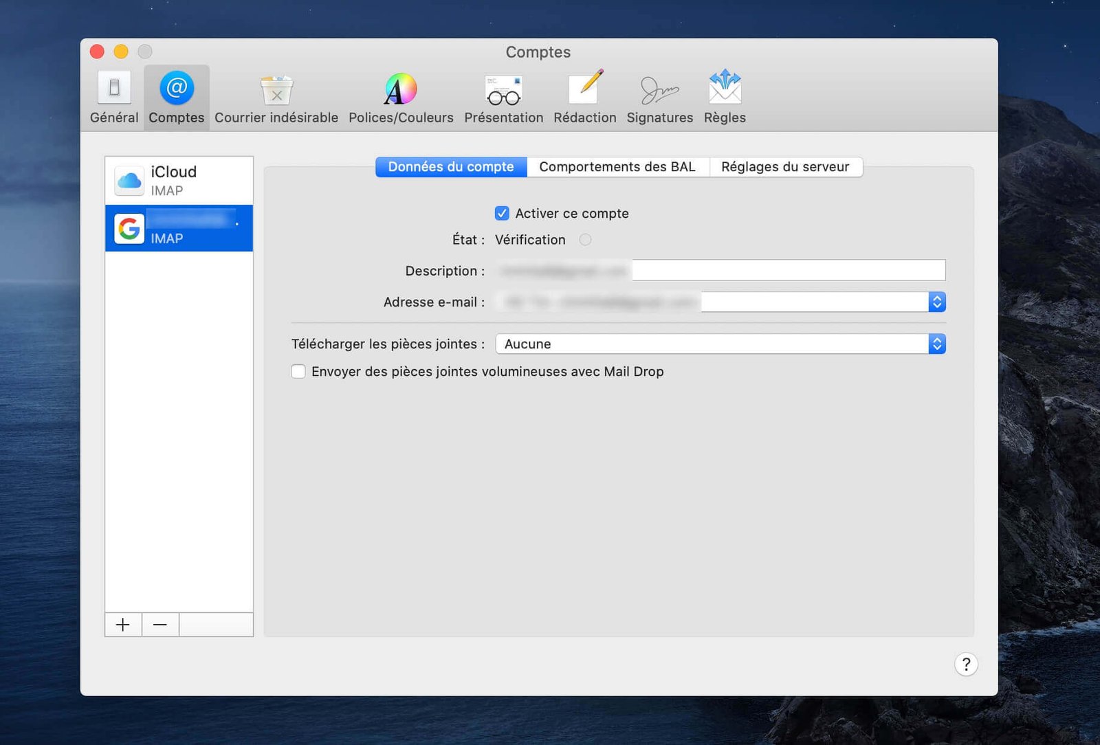Switch to Réglages du serveur tab
This screenshot has height=745, width=1100.
[x=785, y=167]
